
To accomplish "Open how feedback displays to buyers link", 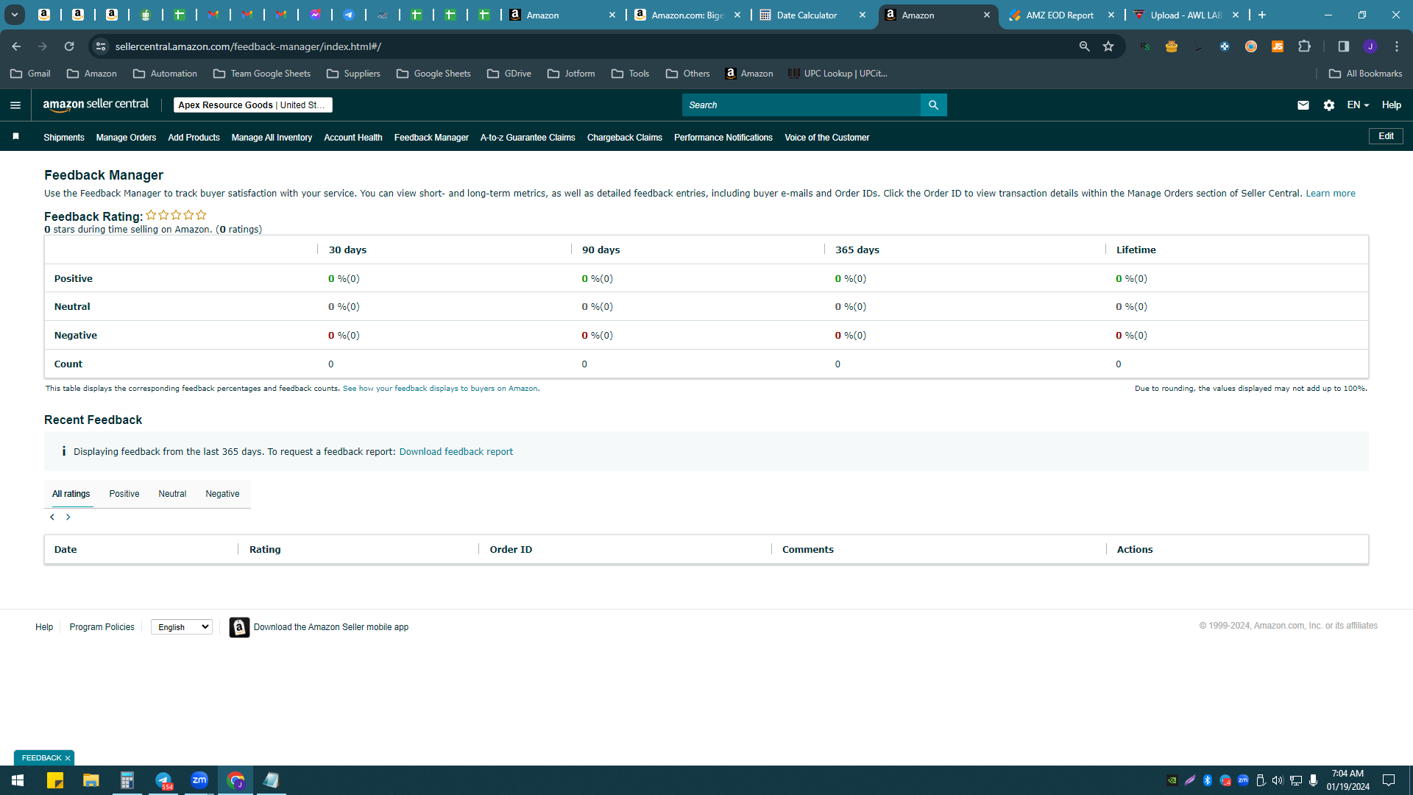I will click(440, 389).
